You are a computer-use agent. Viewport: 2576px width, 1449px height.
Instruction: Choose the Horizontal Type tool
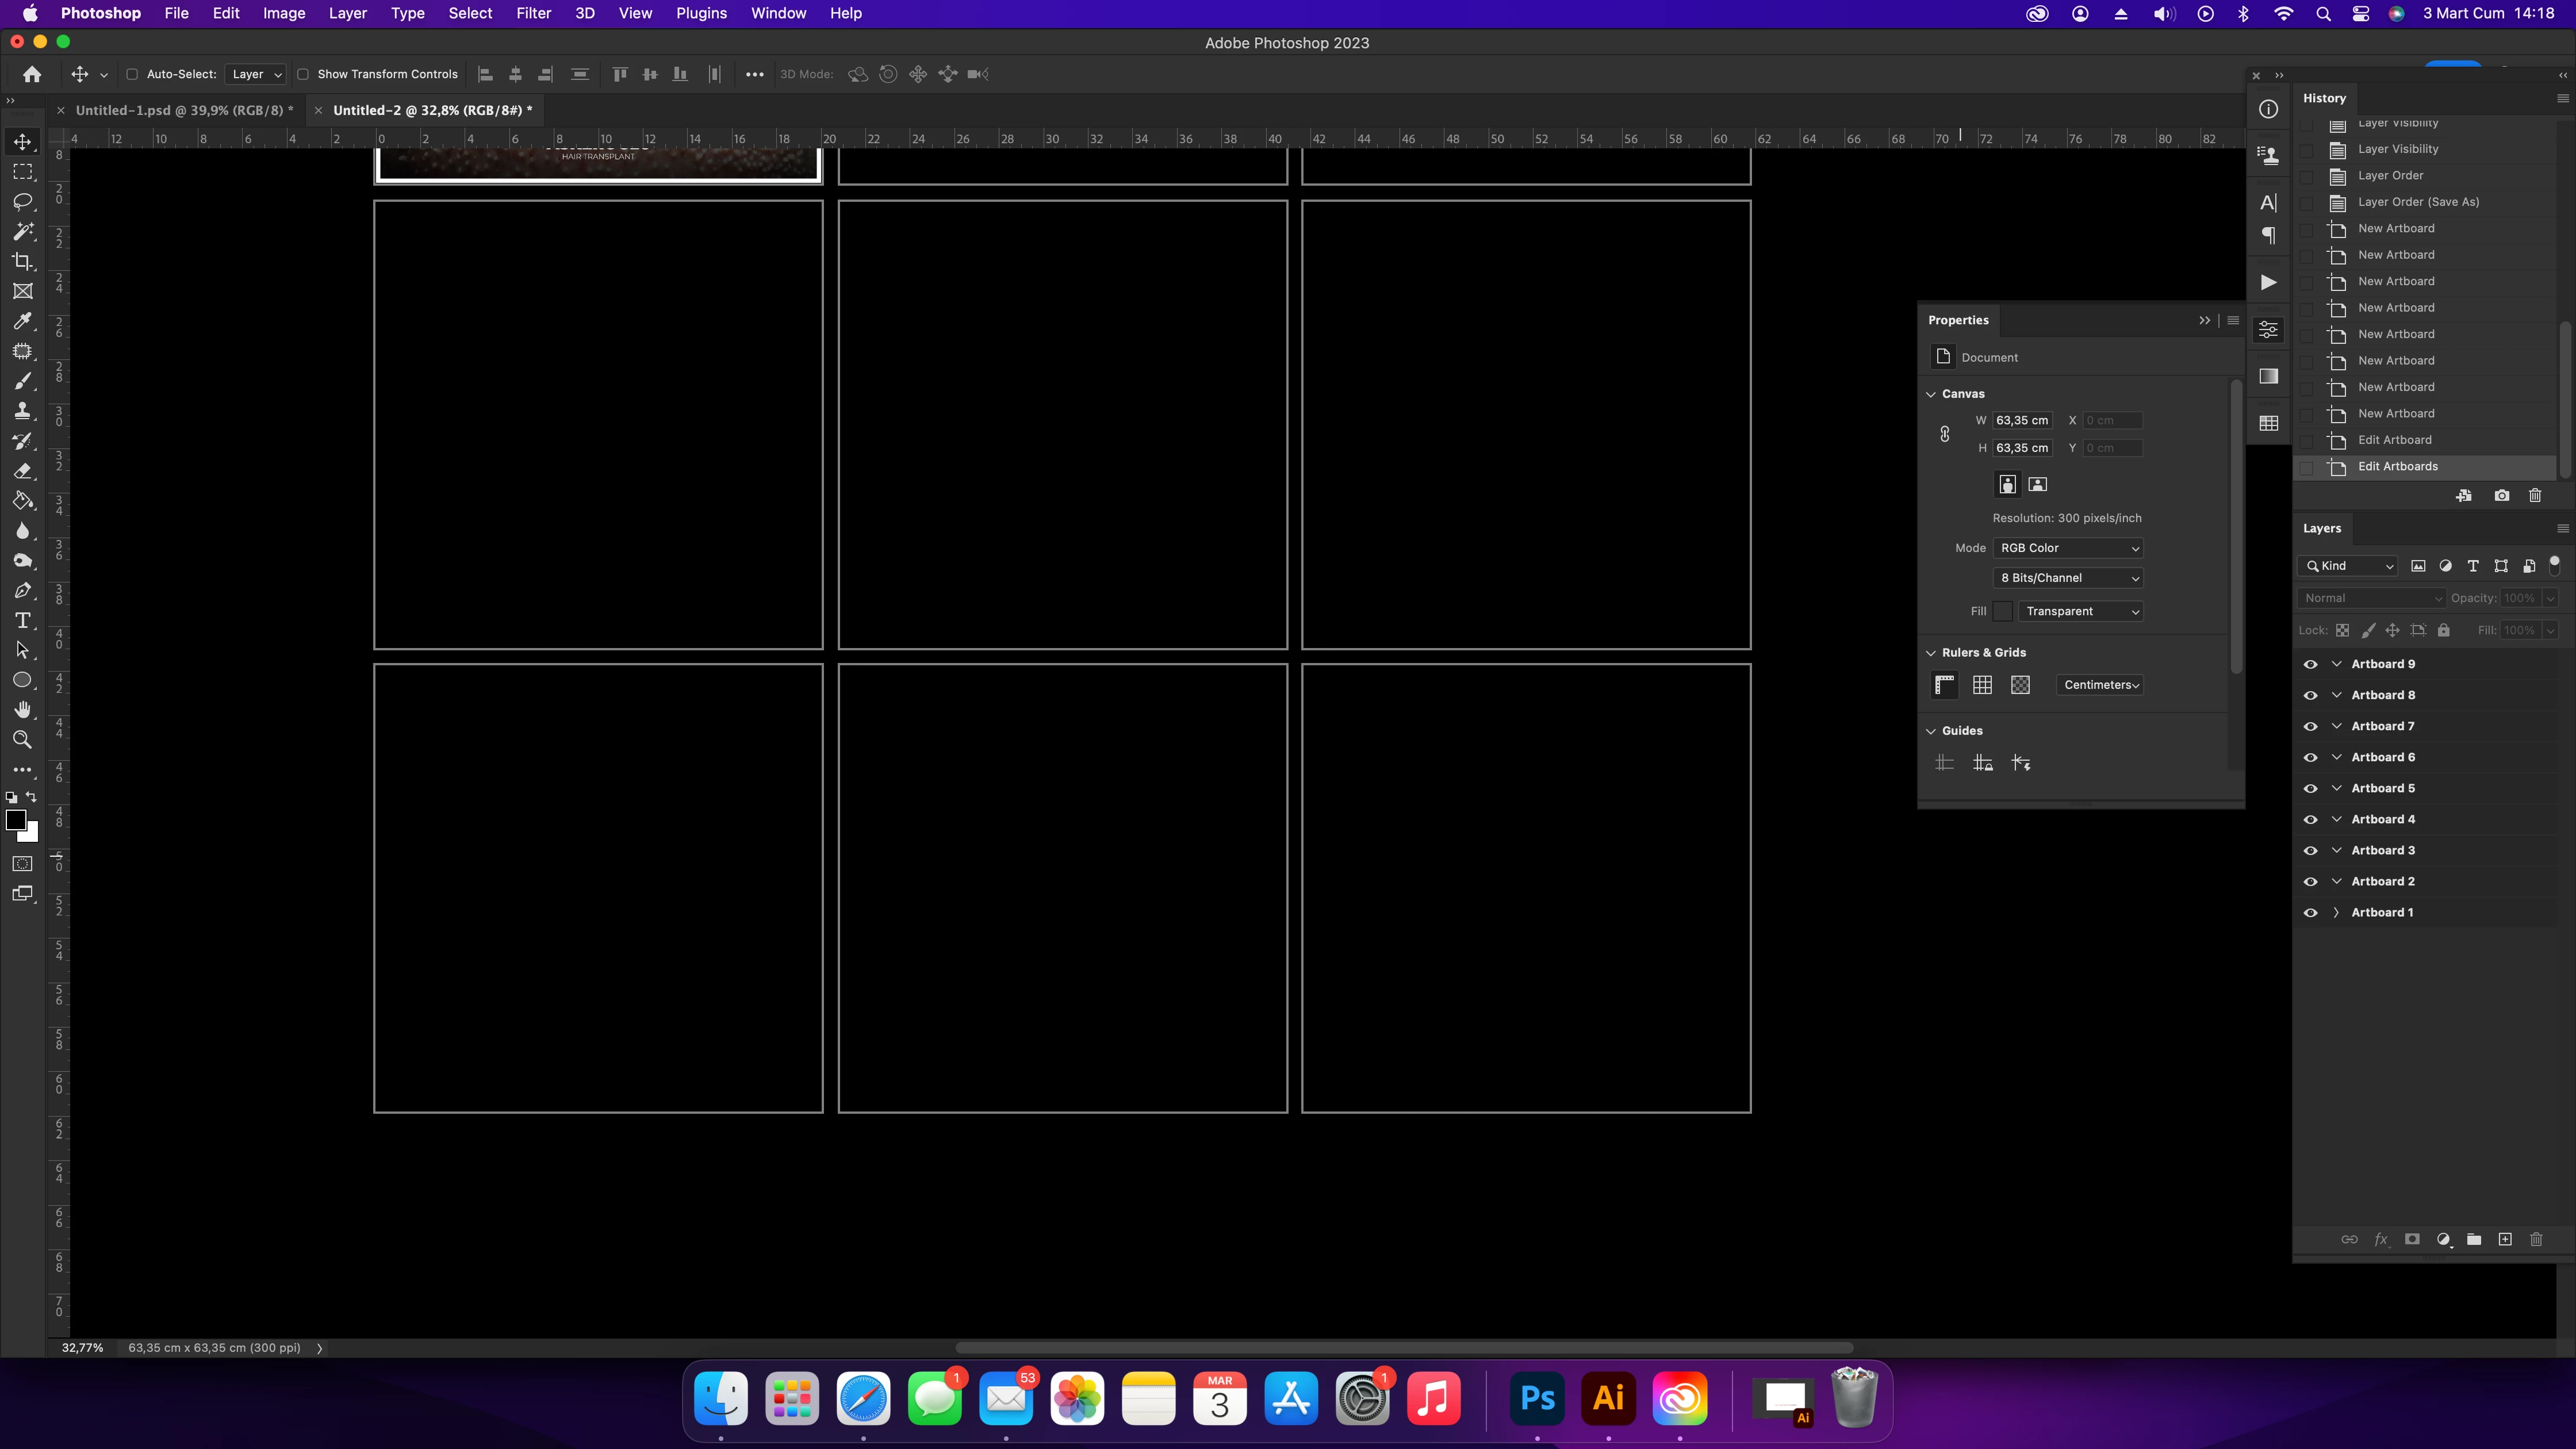point(22,621)
